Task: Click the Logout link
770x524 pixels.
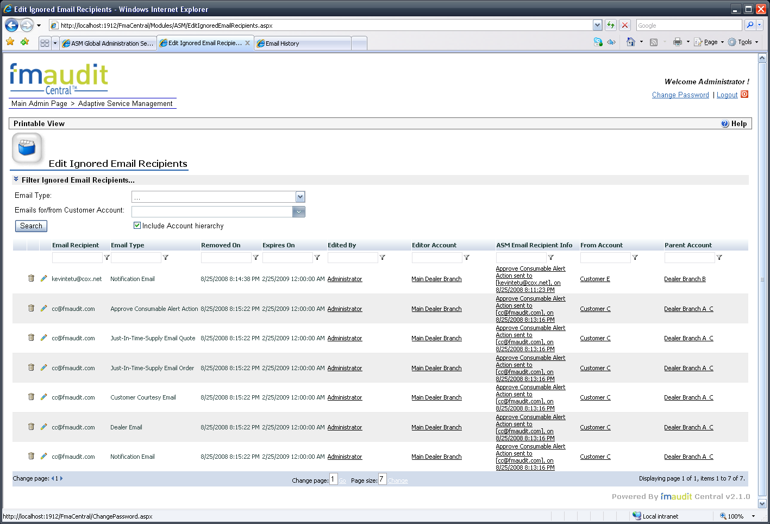Action: [727, 95]
